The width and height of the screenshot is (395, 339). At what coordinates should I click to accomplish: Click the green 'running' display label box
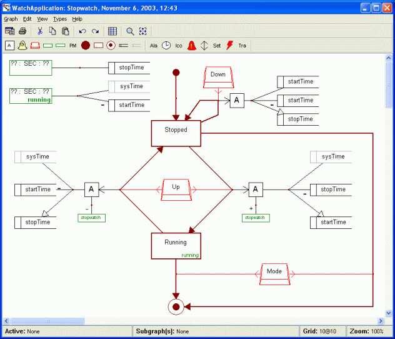31,96
